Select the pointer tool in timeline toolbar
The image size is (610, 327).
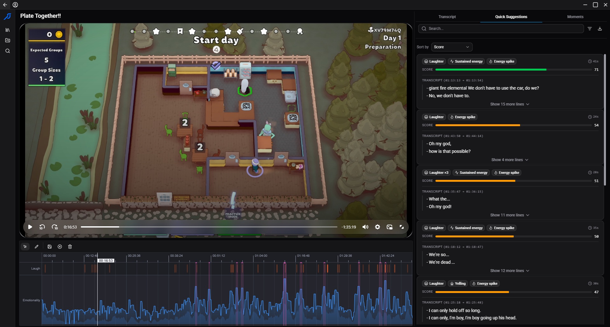(x=25, y=247)
